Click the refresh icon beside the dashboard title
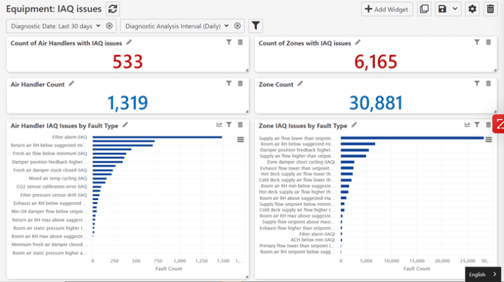The width and height of the screenshot is (504, 282). tap(113, 9)
